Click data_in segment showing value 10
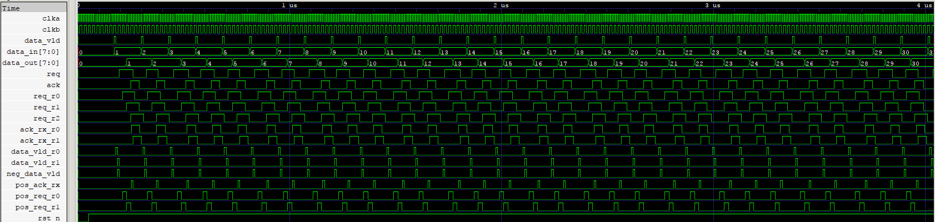This screenshot has width=935, height=222. point(372,52)
